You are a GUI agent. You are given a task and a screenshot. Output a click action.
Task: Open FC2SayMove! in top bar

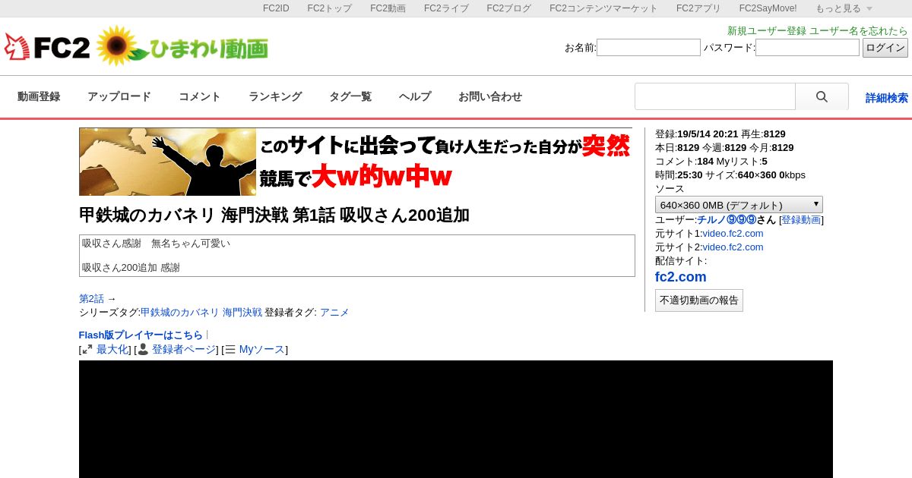[768, 8]
